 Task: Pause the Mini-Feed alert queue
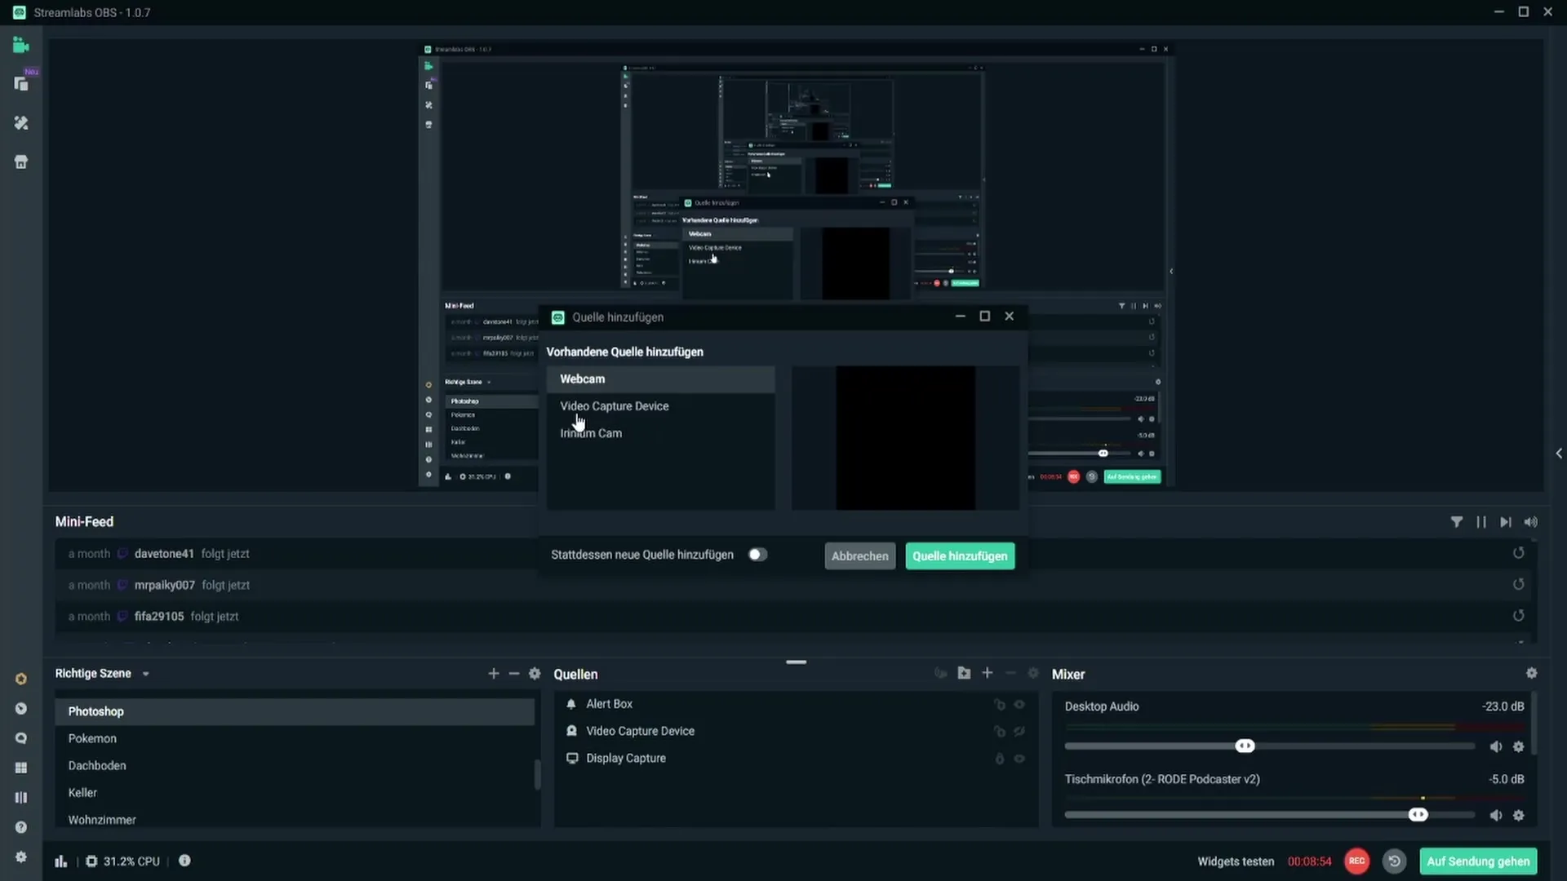coord(1481,522)
